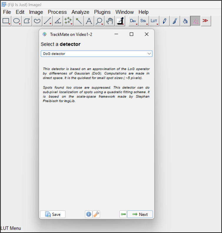Screen dimensions: 222x233
Task: Open the Window menu
Action: point(125,12)
